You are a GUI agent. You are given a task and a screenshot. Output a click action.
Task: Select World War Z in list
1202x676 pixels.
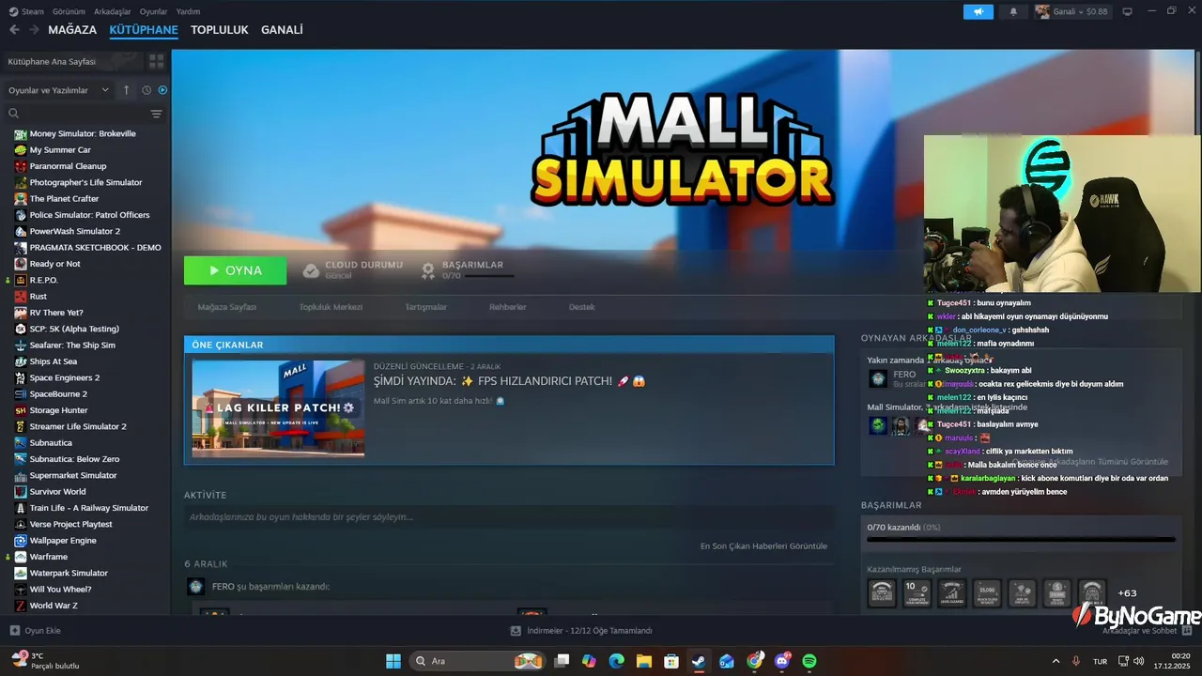(54, 606)
